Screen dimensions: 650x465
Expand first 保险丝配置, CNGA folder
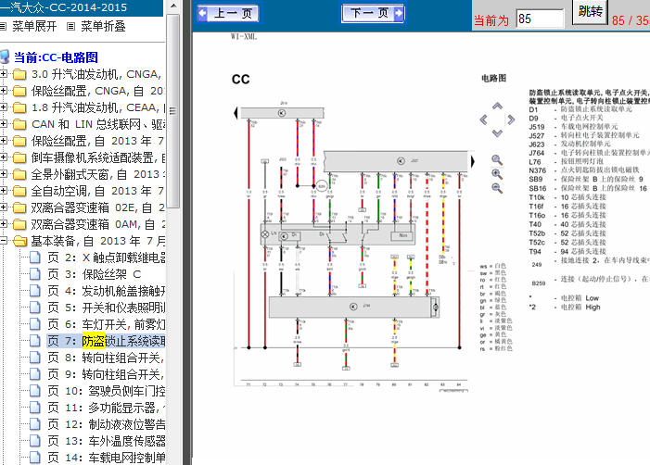(x=4, y=91)
